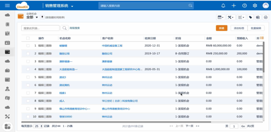271x132 pixels.
Task: Click 删除 for row 2
Action: click(x=49, y=53)
